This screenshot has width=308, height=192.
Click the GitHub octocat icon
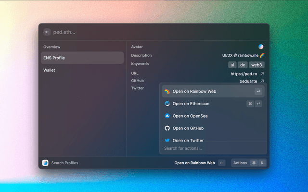point(167,129)
